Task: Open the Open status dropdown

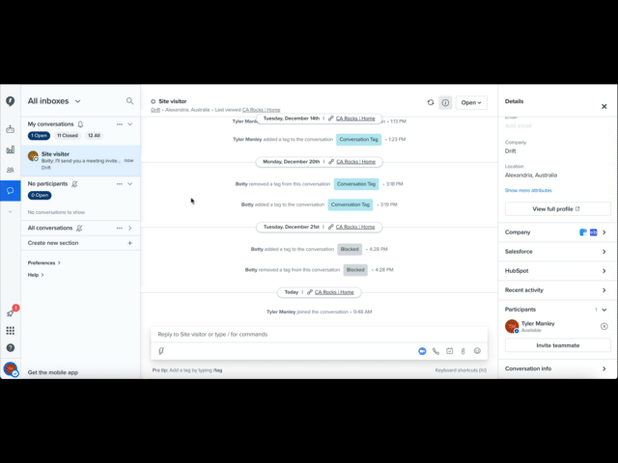Action: point(471,103)
